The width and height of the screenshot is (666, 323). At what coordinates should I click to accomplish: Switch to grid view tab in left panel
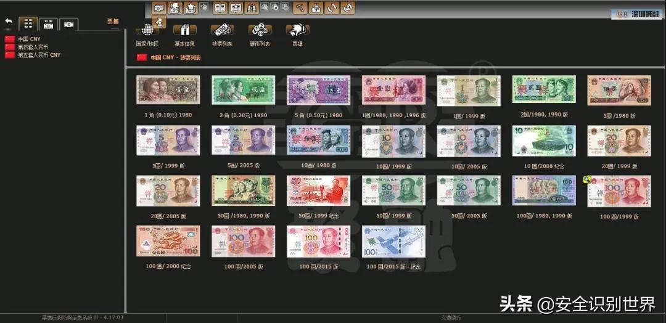point(28,24)
